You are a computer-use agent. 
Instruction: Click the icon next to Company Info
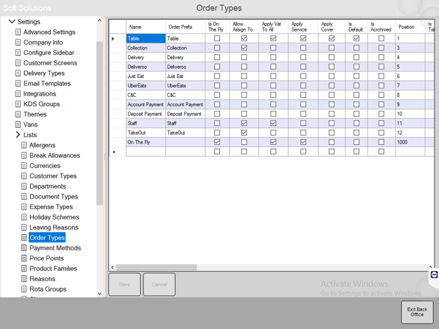click(18, 43)
